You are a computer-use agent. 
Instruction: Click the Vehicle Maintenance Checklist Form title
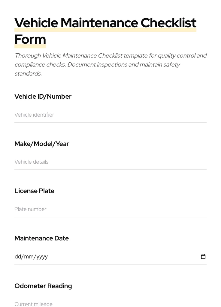(x=105, y=23)
